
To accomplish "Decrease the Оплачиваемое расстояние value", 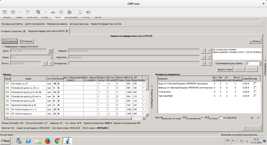I will pyautogui.click(x=260, y=64).
